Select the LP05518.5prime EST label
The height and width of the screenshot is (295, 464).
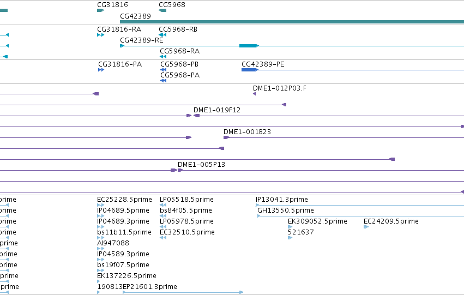pyautogui.click(x=186, y=200)
